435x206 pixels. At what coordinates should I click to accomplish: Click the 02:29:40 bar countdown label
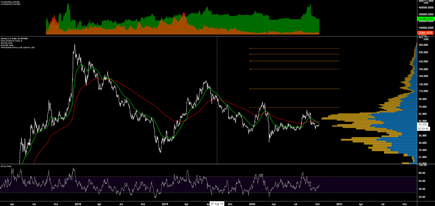click(x=423, y=129)
